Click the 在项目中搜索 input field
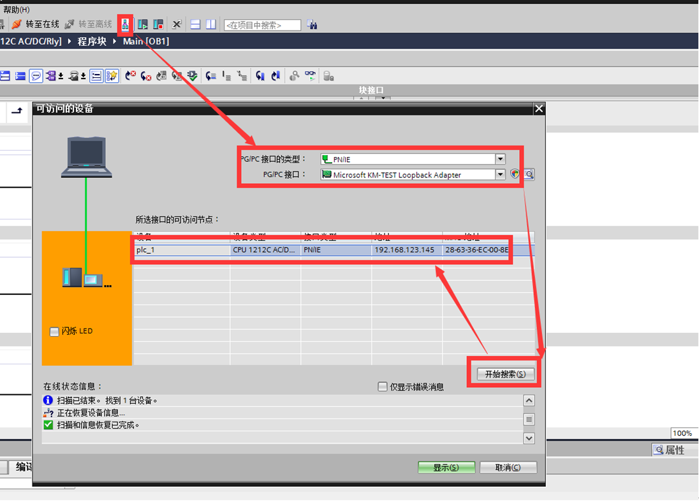Viewport: 699px width, 504px height. click(x=262, y=25)
